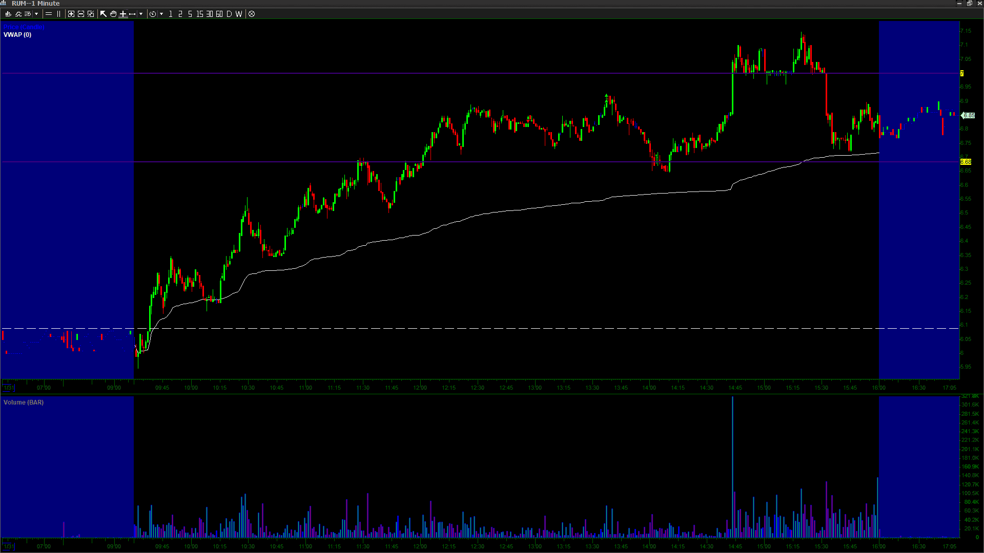The height and width of the screenshot is (553, 984).
Task: Expand the dropdown next to clock icon
Action: (161, 14)
